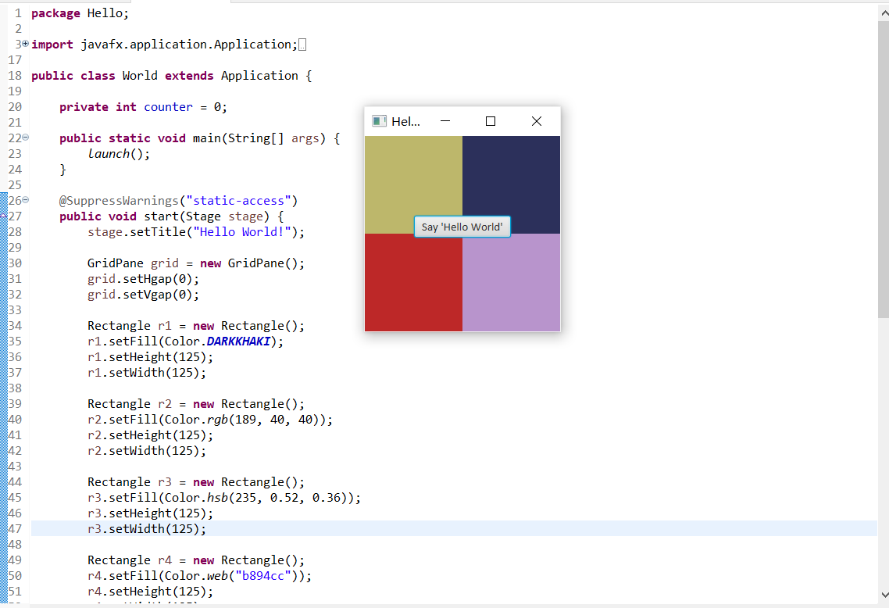This screenshot has height=608, width=889.
Task: Click 'extends' keyword on line 18
Action: (x=189, y=76)
